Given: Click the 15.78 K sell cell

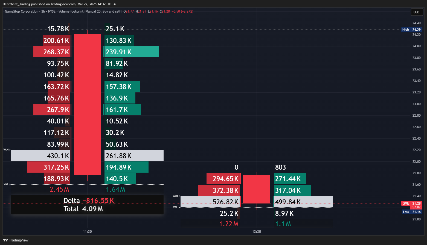Looking at the screenshot, I should [x=58, y=29].
